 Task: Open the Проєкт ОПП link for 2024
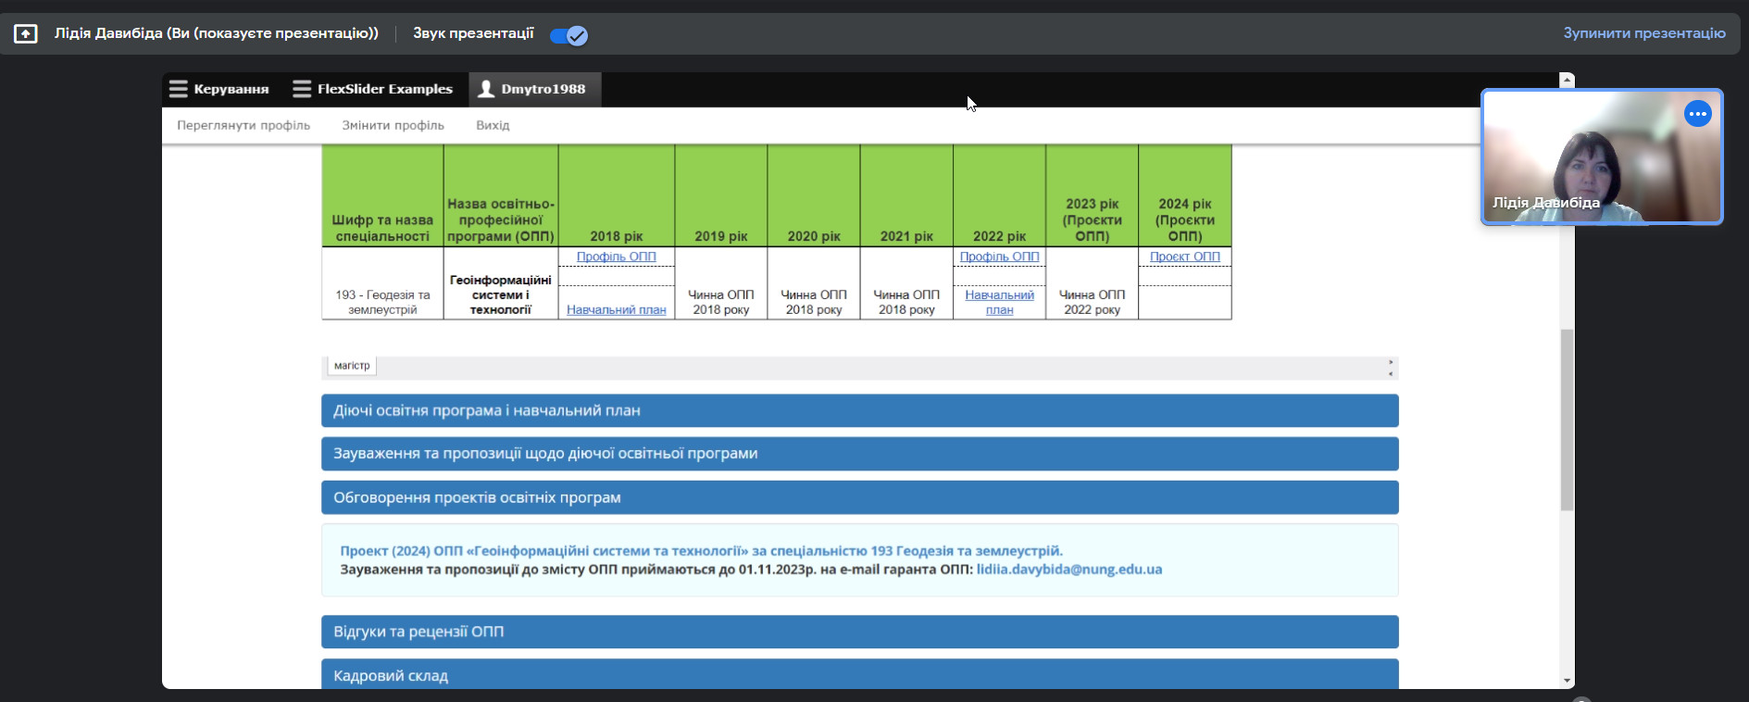tap(1184, 257)
